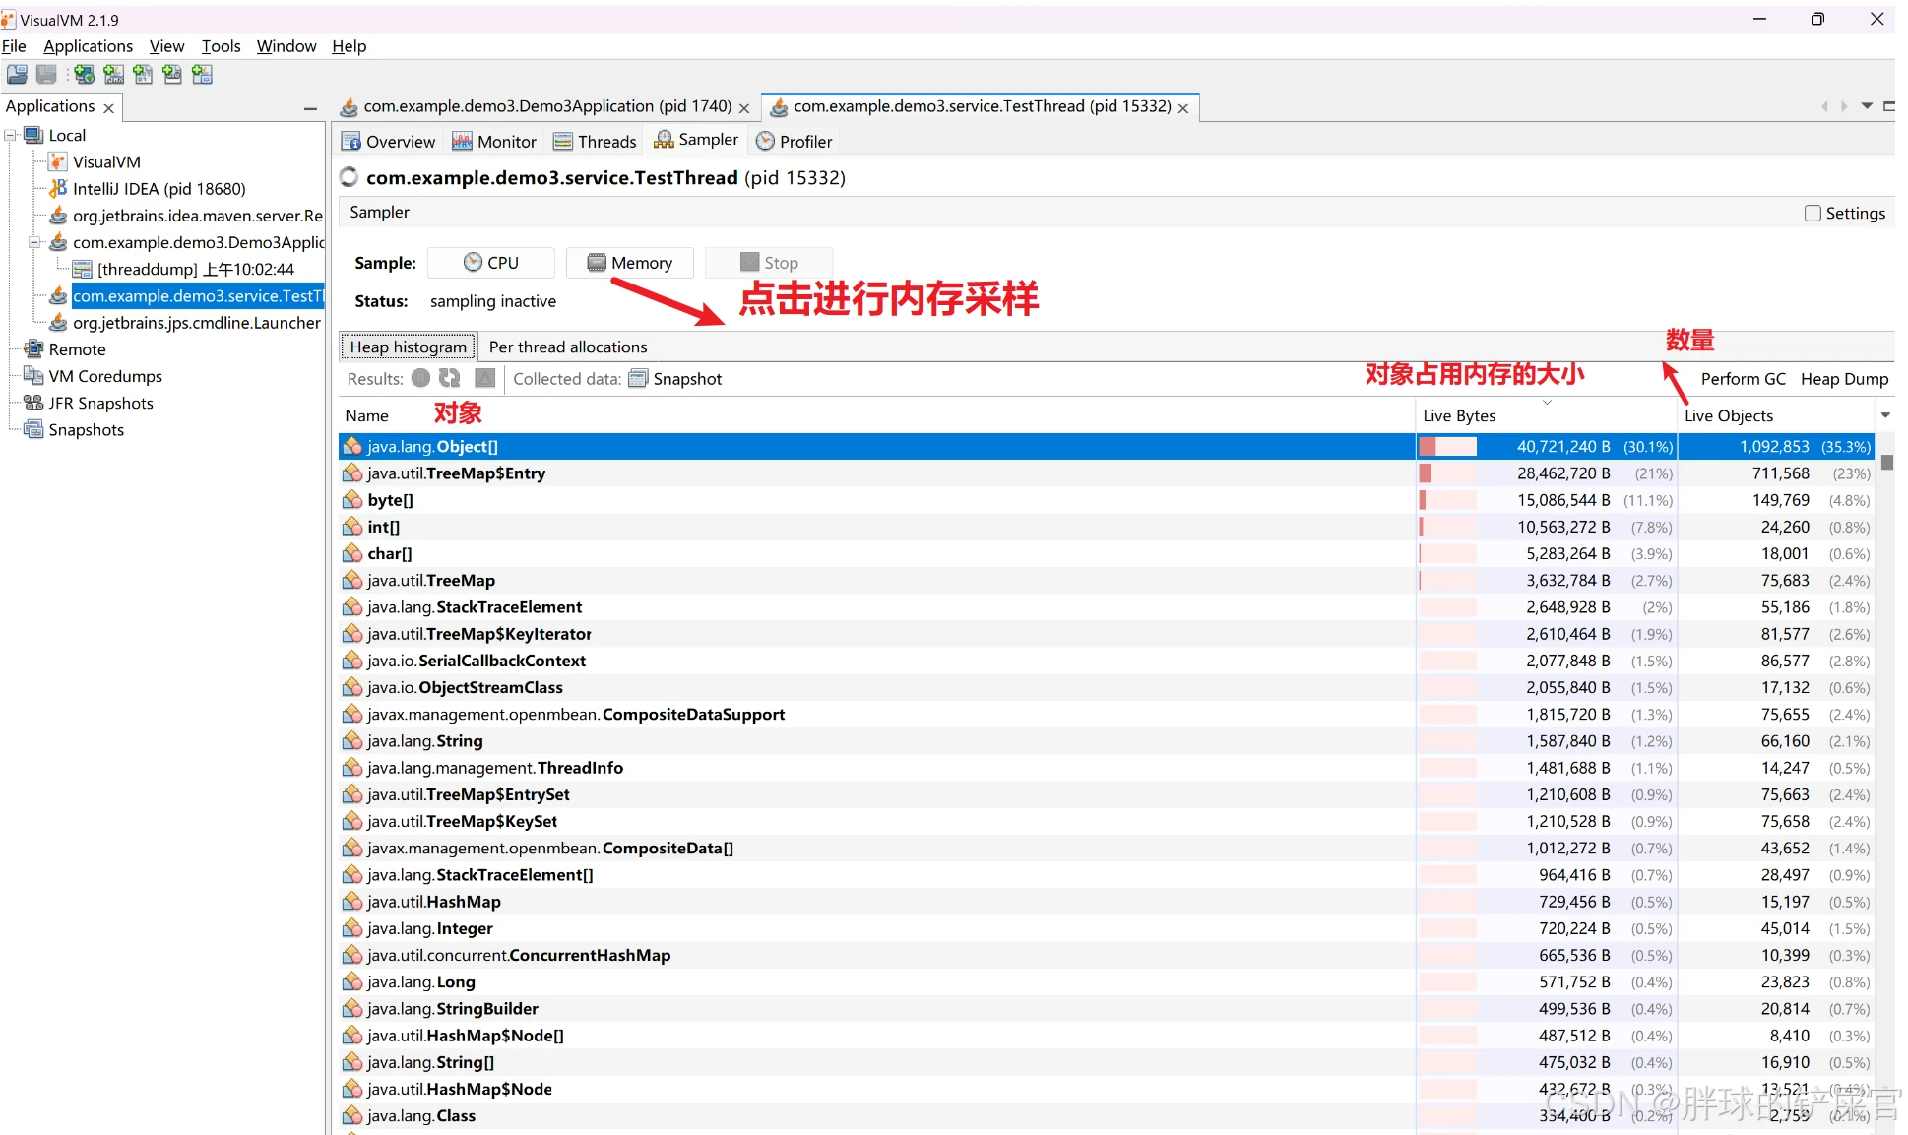
Task: Click the editor tabs left scroll arrow
Action: [x=1824, y=106]
